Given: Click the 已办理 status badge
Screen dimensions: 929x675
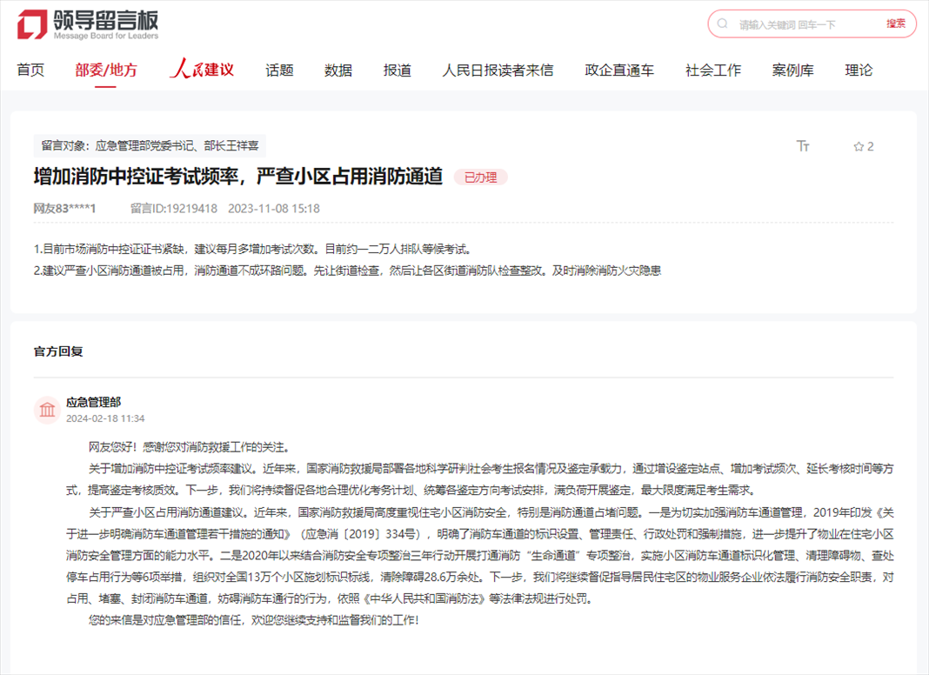Looking at the screenshot, I should (480, 177).
